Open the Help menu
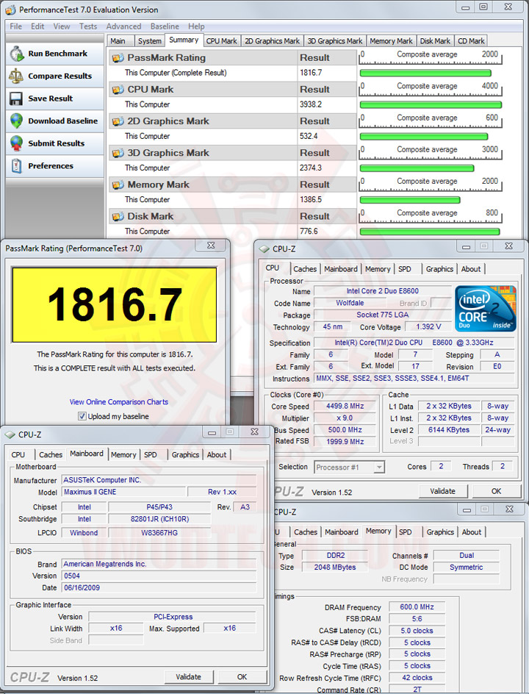Image resolution: width=529 pixels, height=694 pixels. tap(196, 26)
